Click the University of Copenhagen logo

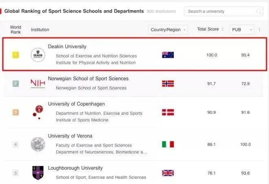click(38, 112)
